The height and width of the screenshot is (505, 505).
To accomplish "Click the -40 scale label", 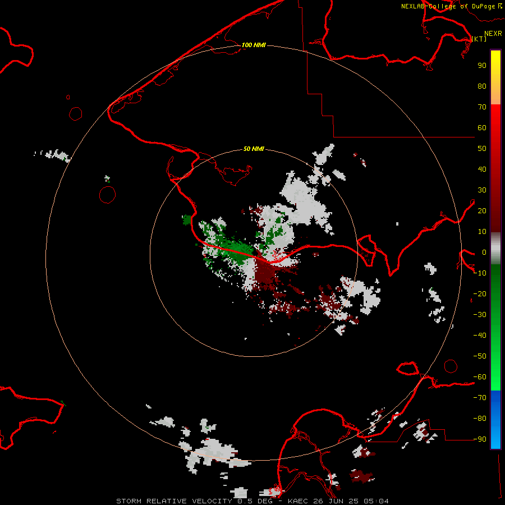I will click(x=480, y=336).
